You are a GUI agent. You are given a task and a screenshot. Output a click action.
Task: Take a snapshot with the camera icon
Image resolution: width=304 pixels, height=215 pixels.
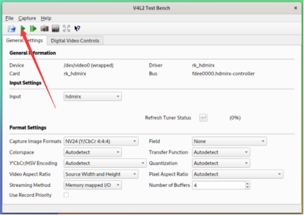[44, 29]
